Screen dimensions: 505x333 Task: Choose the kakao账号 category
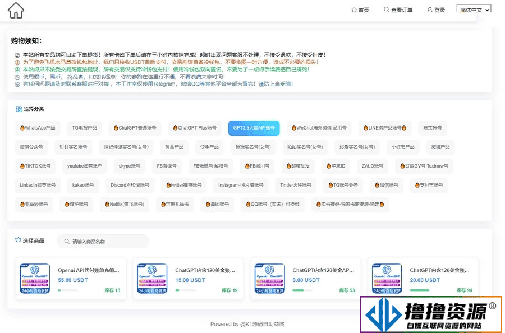pyautogui.click(x=83, y=185)
